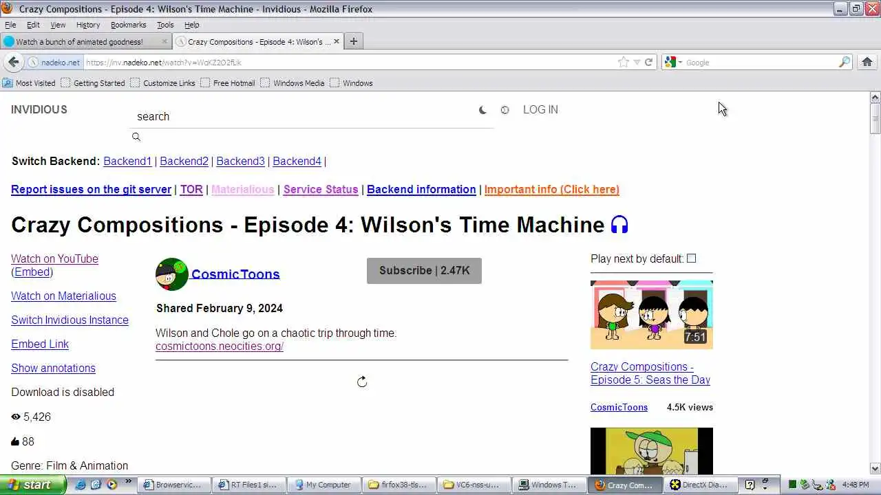Open the History menu
This screenshot has height=495, width=881.
88,25
